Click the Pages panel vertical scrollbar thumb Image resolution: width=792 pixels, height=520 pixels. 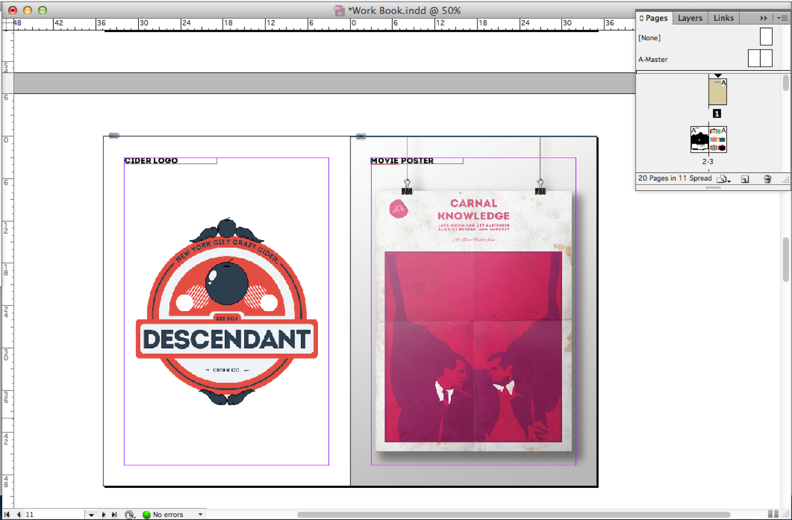[x=786, y=83]
